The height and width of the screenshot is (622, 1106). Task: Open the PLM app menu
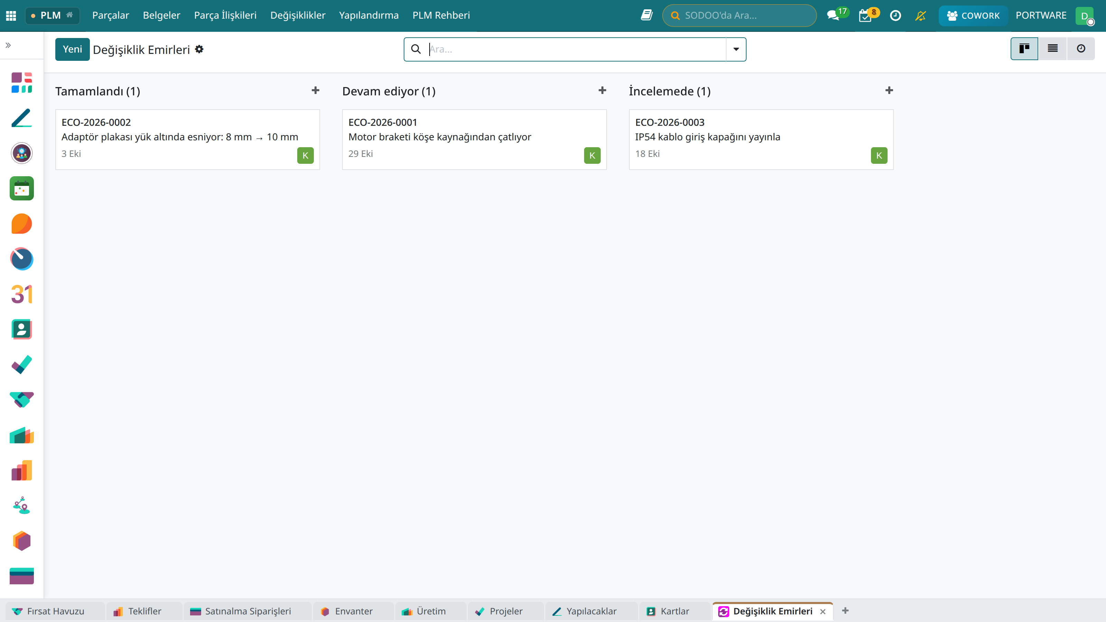tap(53, 16)
